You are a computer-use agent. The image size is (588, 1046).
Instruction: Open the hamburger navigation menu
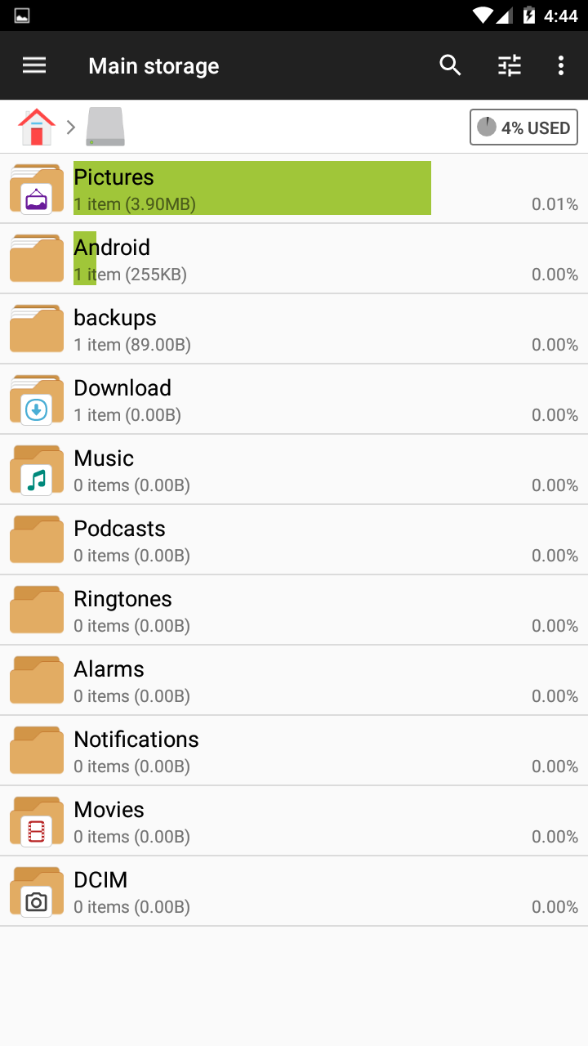(34, 65)
